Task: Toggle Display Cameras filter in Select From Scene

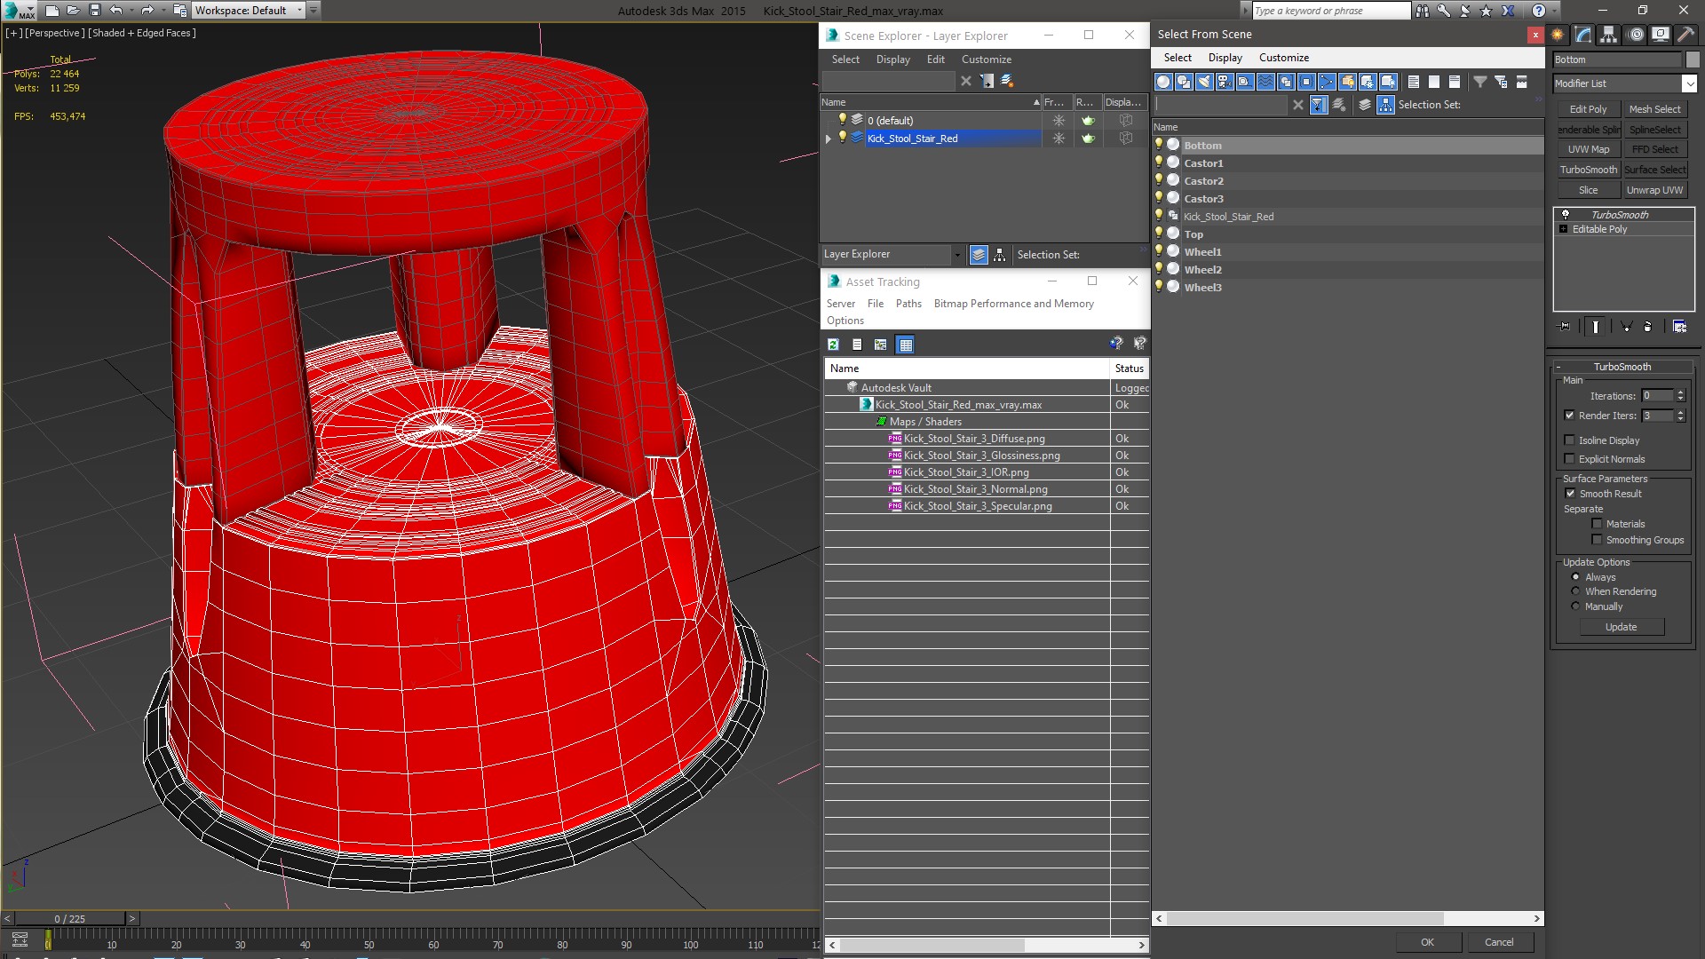Action: [1225, 82]
